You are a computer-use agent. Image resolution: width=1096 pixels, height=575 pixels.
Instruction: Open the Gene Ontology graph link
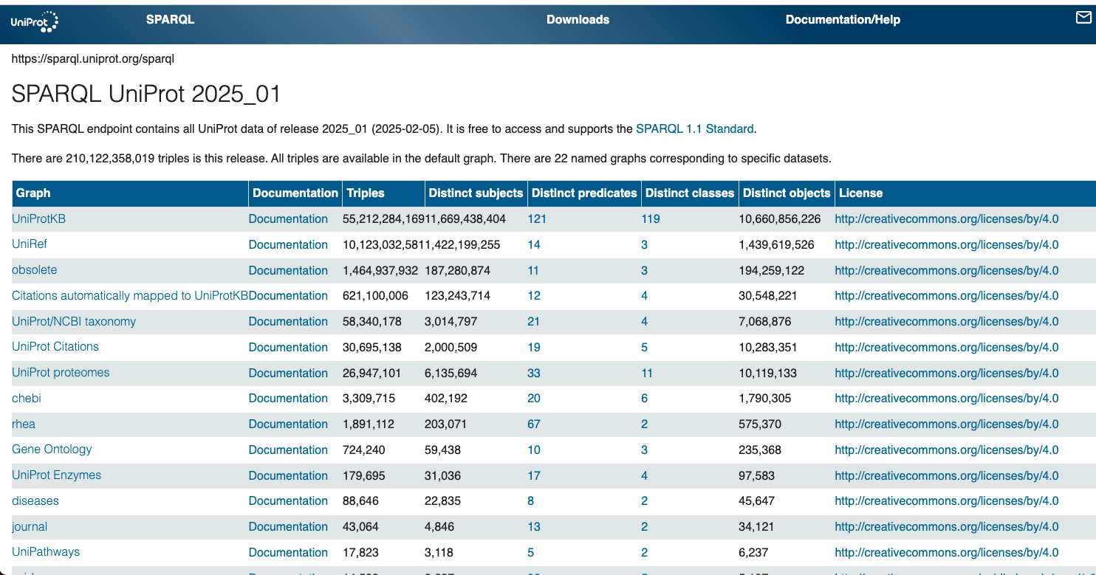[52, 449]
